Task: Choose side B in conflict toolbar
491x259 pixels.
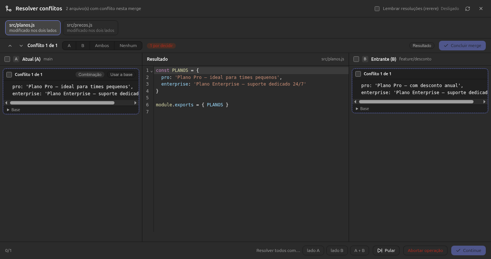Action: pyautogui.click(x=83, y=46)
